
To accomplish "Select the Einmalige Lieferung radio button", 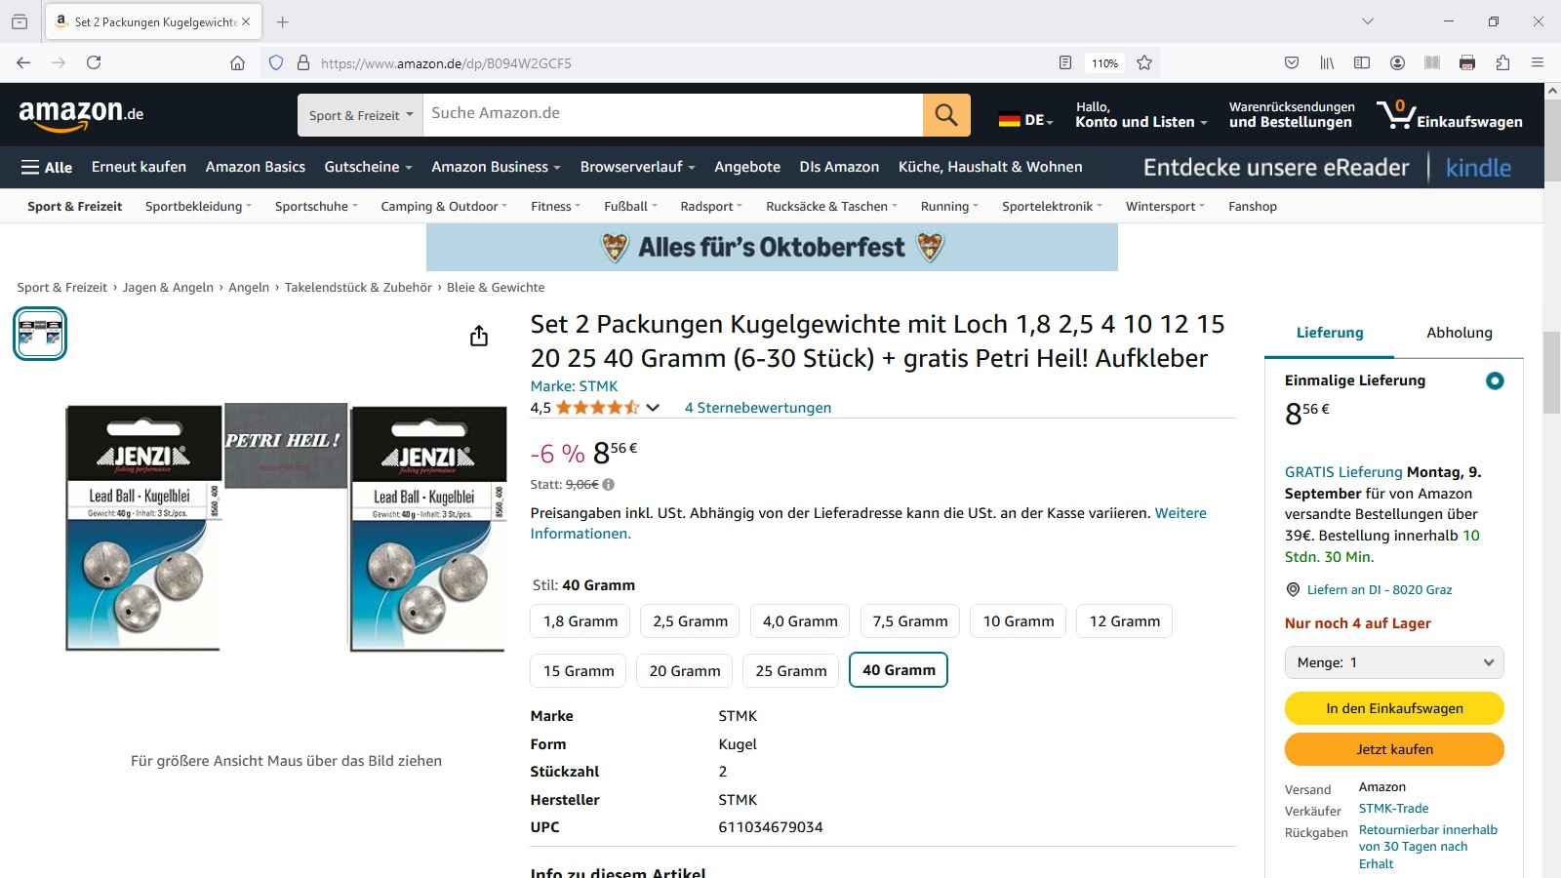I will click(1495, 380).
